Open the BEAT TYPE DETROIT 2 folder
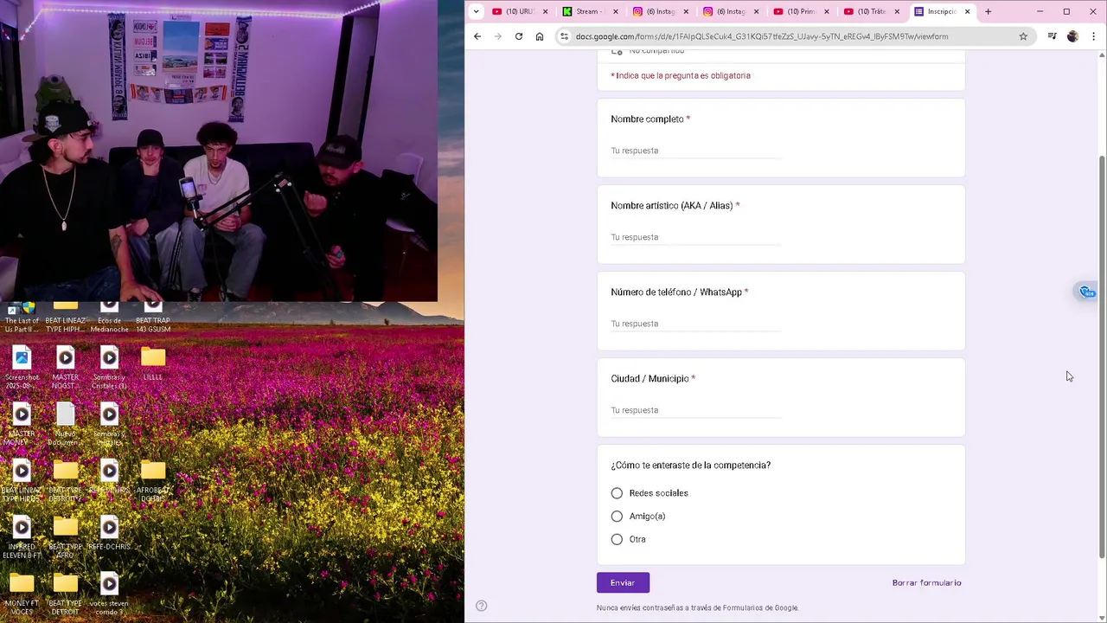The width and height of the screenshot is (1107, 623). [x=66, y=480]
